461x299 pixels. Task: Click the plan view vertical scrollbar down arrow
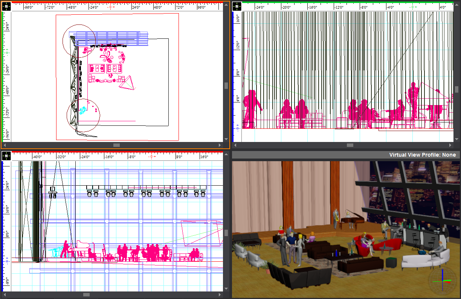coord(226,139)
